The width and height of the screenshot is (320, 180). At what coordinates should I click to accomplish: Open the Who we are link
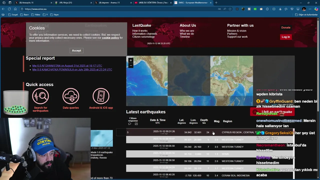coord(187,31)
